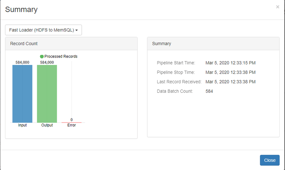Select the green Output bar in the chart
Image resolution: width=285 pixels, height=170 pixels.
click(x=47, y=94)
